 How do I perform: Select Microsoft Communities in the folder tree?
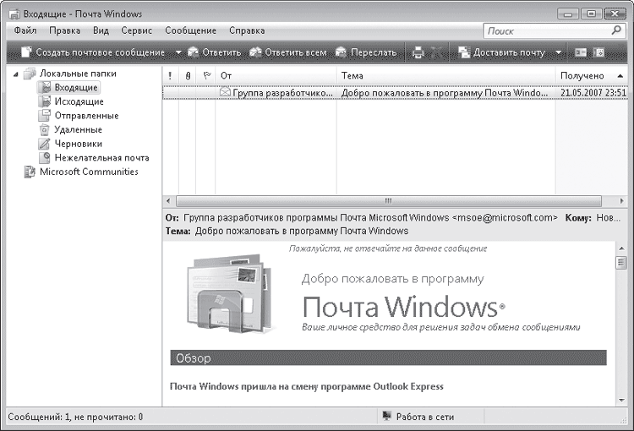[89, 172]
